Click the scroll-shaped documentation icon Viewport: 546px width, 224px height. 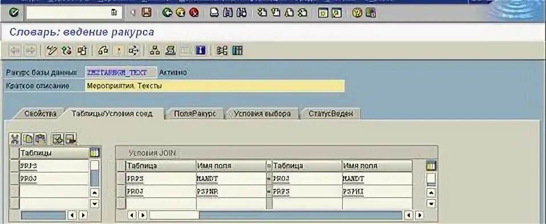pos(170,51)
